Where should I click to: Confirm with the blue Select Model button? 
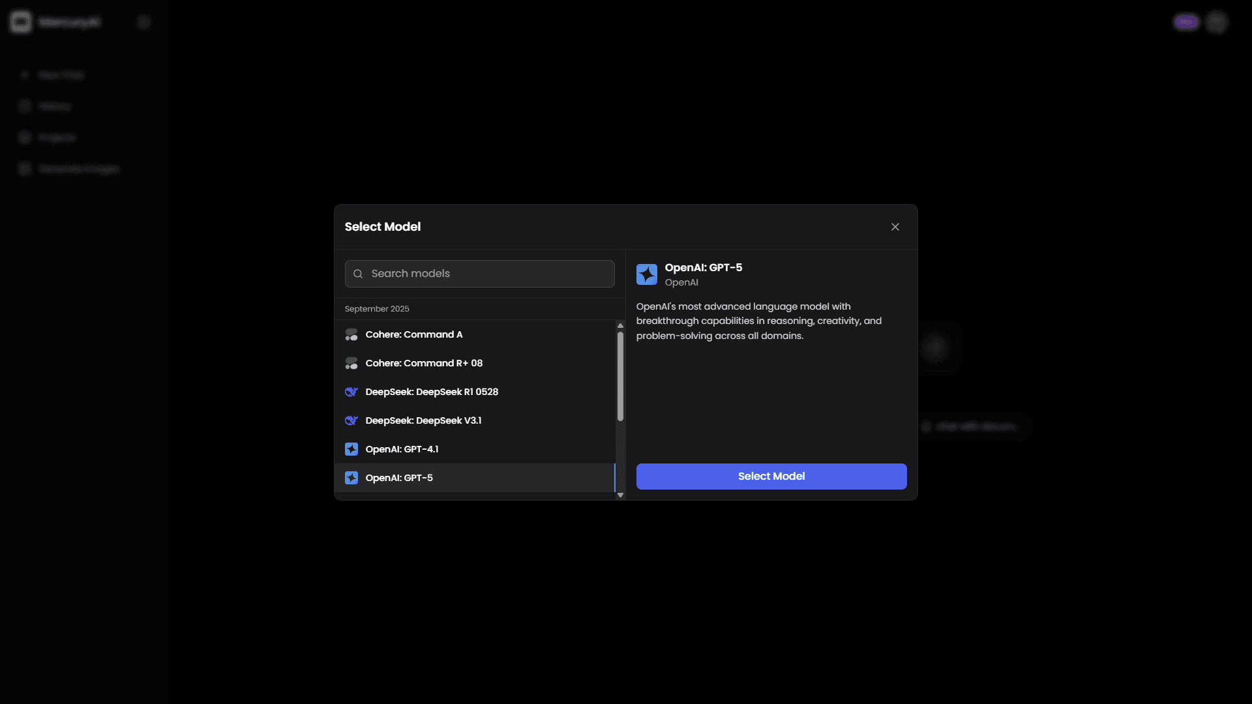[x=771, y=477]
